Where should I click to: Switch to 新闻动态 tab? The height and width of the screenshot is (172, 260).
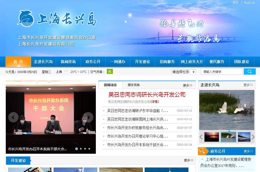point(110,85)
